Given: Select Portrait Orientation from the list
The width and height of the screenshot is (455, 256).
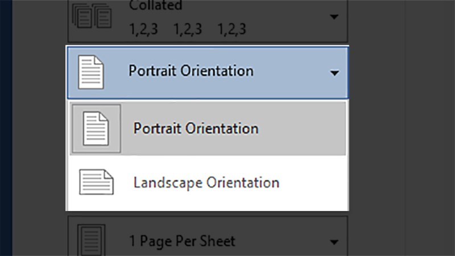Looking at the screenshot, I should pos(196,129).
